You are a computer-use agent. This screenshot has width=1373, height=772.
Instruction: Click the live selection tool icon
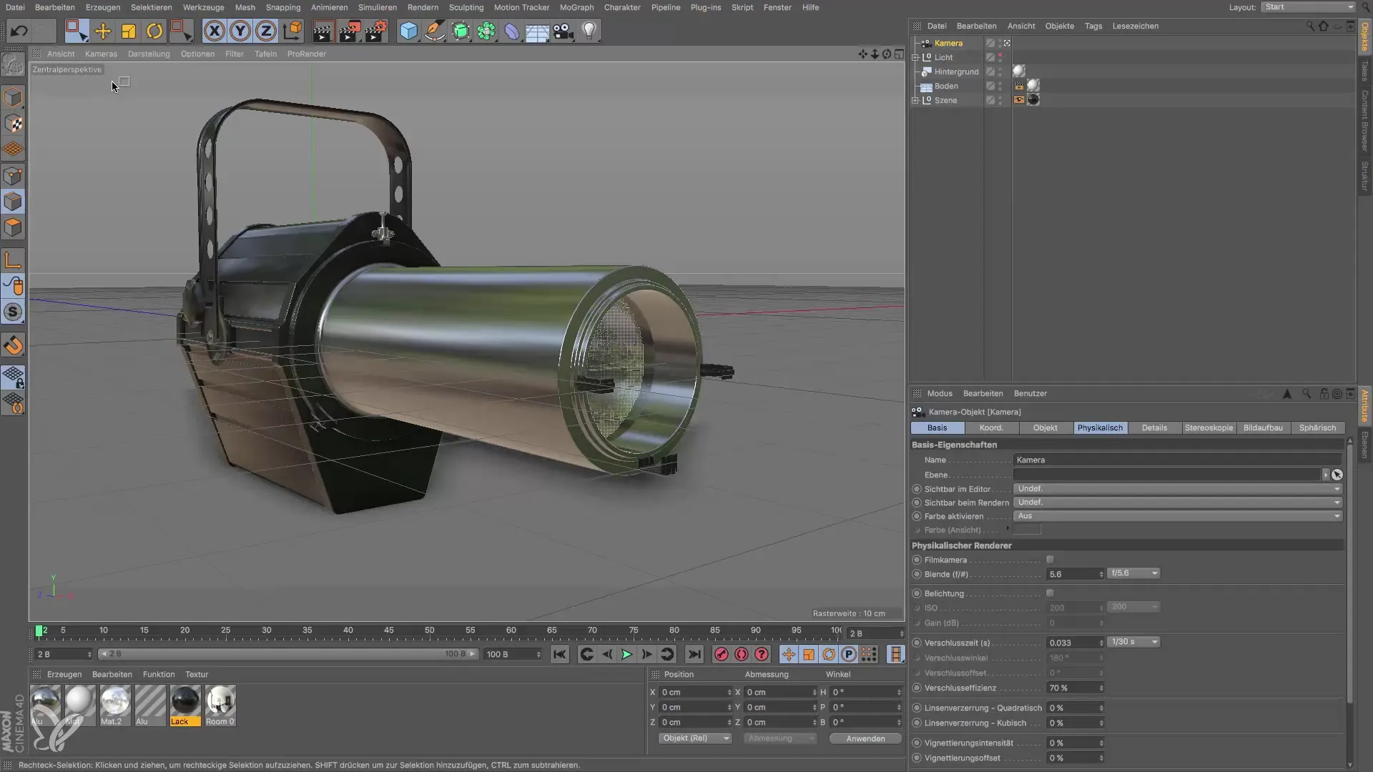point(77,31)
